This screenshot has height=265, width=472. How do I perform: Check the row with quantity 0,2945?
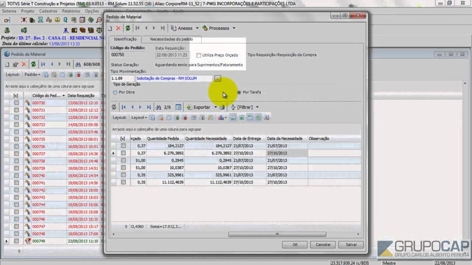tap(123, 160)
